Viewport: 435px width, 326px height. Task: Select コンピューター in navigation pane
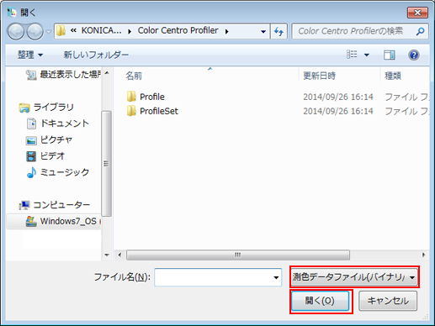coord(55,205)
